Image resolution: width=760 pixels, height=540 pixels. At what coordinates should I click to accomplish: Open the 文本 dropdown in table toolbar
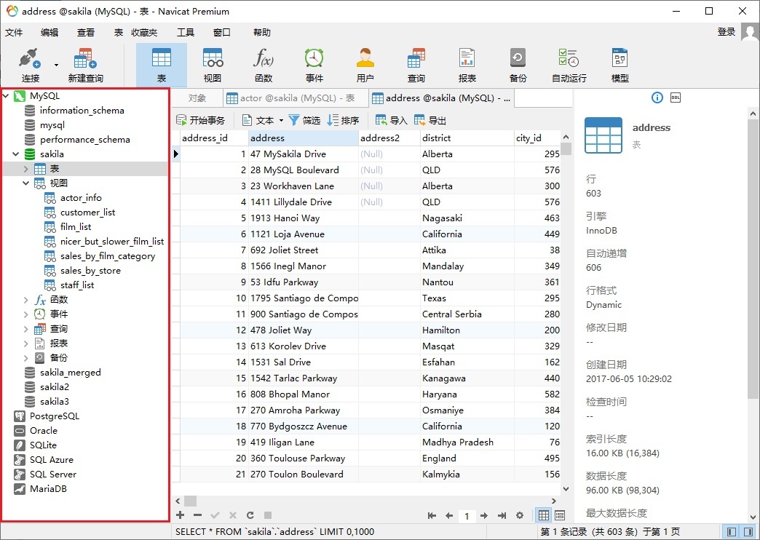(281, 120)
